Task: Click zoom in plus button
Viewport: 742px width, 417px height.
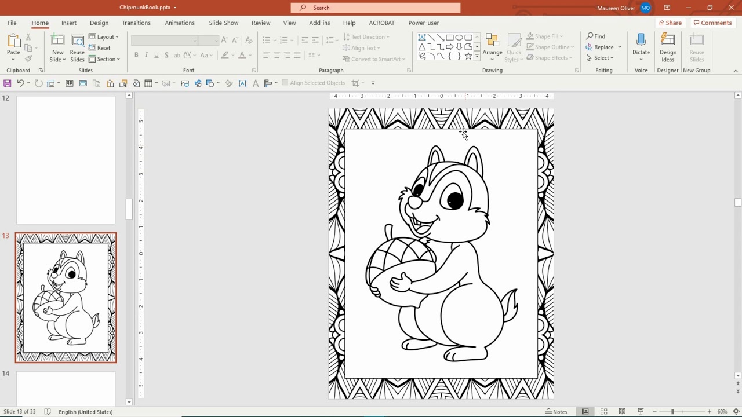Action: (x=709, y=412)
